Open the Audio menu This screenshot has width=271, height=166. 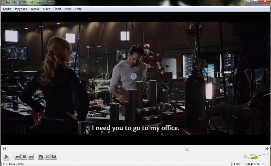35,9
